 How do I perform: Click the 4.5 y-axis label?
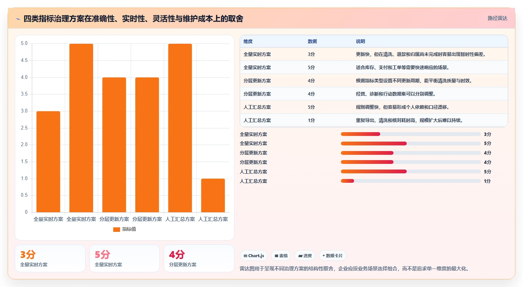[x=24, y=60]
